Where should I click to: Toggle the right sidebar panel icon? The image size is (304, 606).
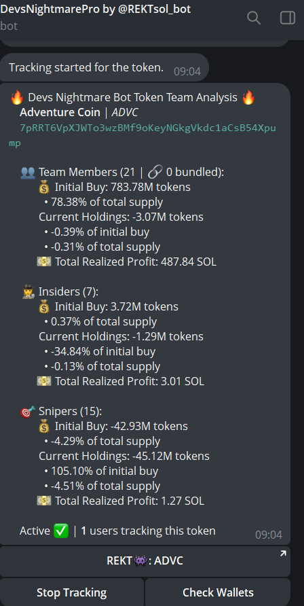coord(288,18)
